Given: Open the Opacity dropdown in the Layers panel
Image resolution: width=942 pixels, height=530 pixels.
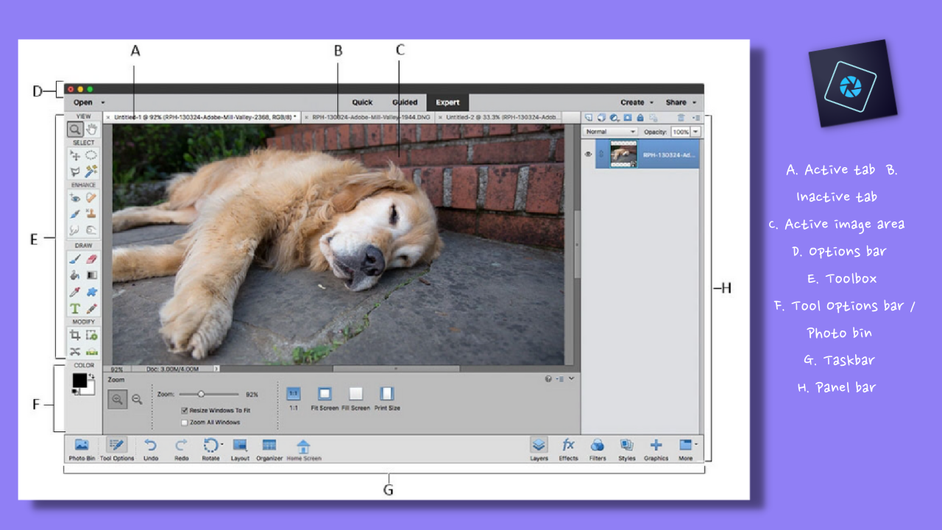Looking at the screenshot, I should click(695, 131).
